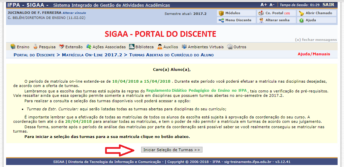This screenshot has height=167, width=344.
Task: Click Caro(a) Aluno(a) greeting
Action: tap(172, 69)
